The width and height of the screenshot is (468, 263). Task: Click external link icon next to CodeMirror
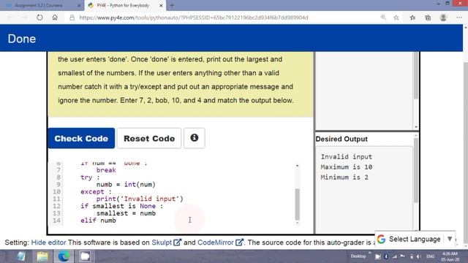239,242
